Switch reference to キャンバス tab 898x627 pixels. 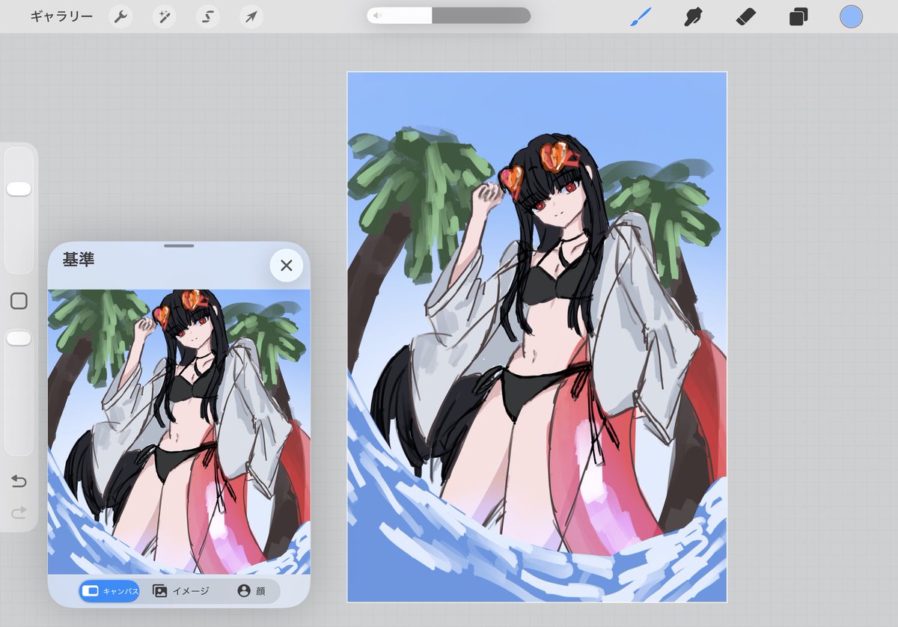pyautogui.click(x=109, y=591)
